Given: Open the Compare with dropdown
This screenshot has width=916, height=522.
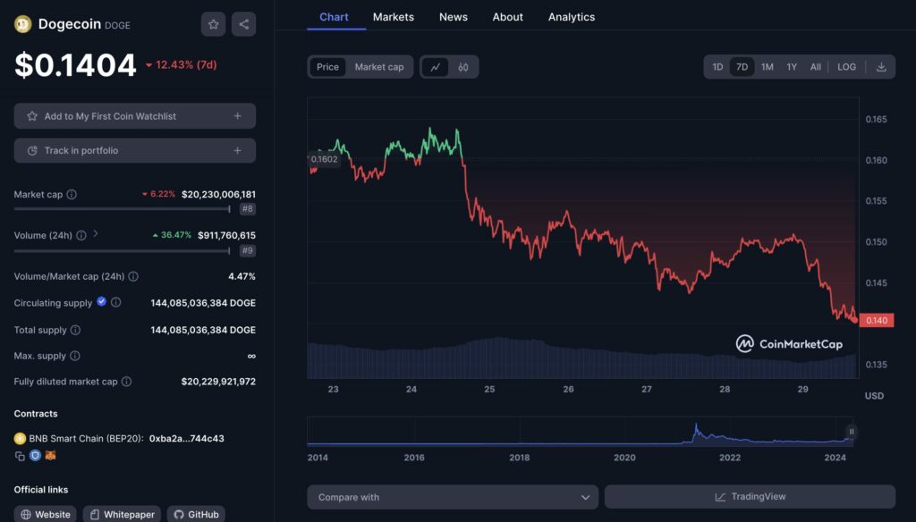Looking at the screenshot, I should tap(453, 496).
